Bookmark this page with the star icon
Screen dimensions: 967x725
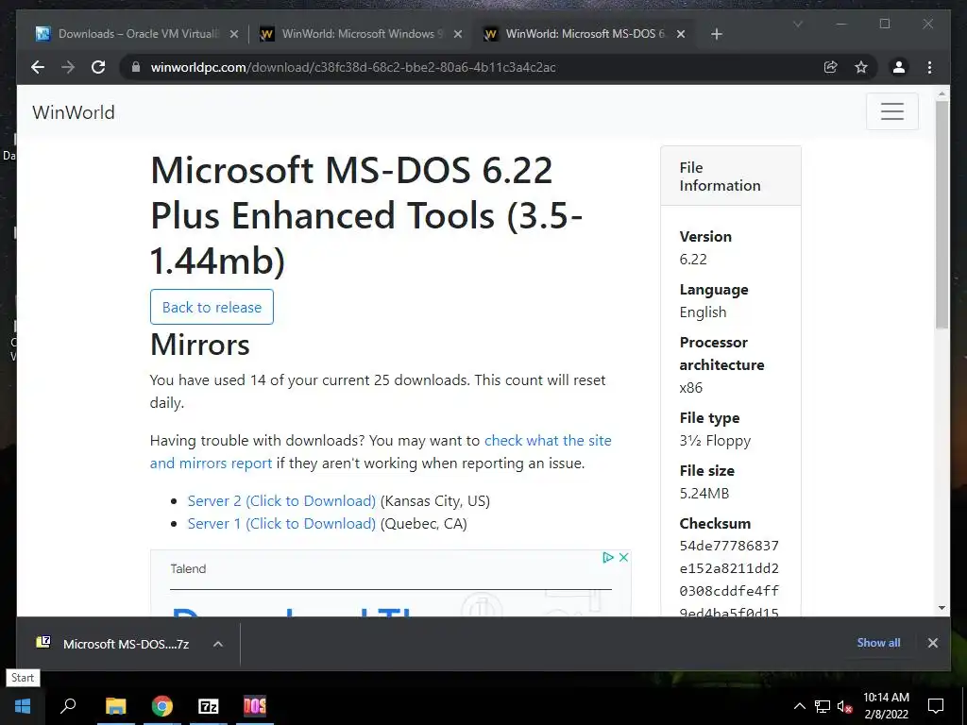click(x=861, y=67)
